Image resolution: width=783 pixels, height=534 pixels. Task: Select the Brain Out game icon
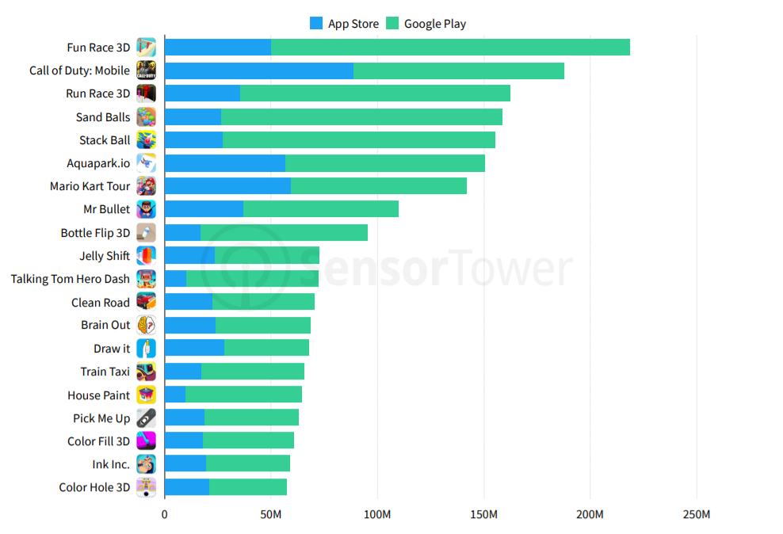147,325
